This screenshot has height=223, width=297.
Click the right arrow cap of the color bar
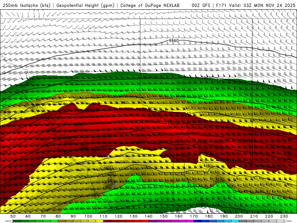click(x=288, y=221)
